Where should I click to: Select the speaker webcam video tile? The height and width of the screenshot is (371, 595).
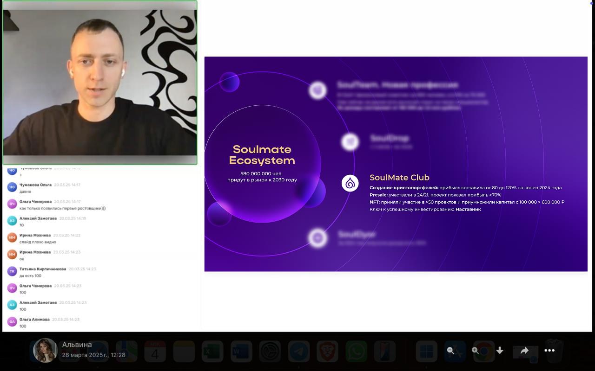99,83
